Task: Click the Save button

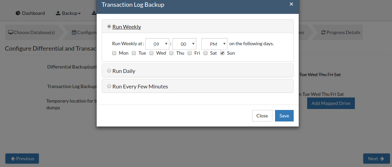Action: 284,116
